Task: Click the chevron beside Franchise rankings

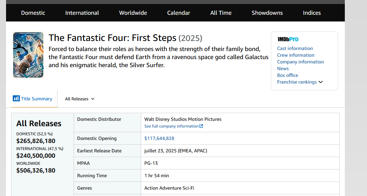Action: [x=321, y=82]
